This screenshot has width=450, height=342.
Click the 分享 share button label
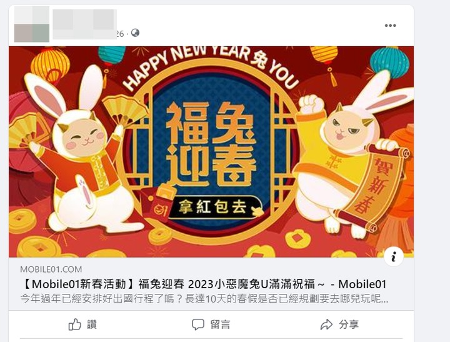pos(349,324)
